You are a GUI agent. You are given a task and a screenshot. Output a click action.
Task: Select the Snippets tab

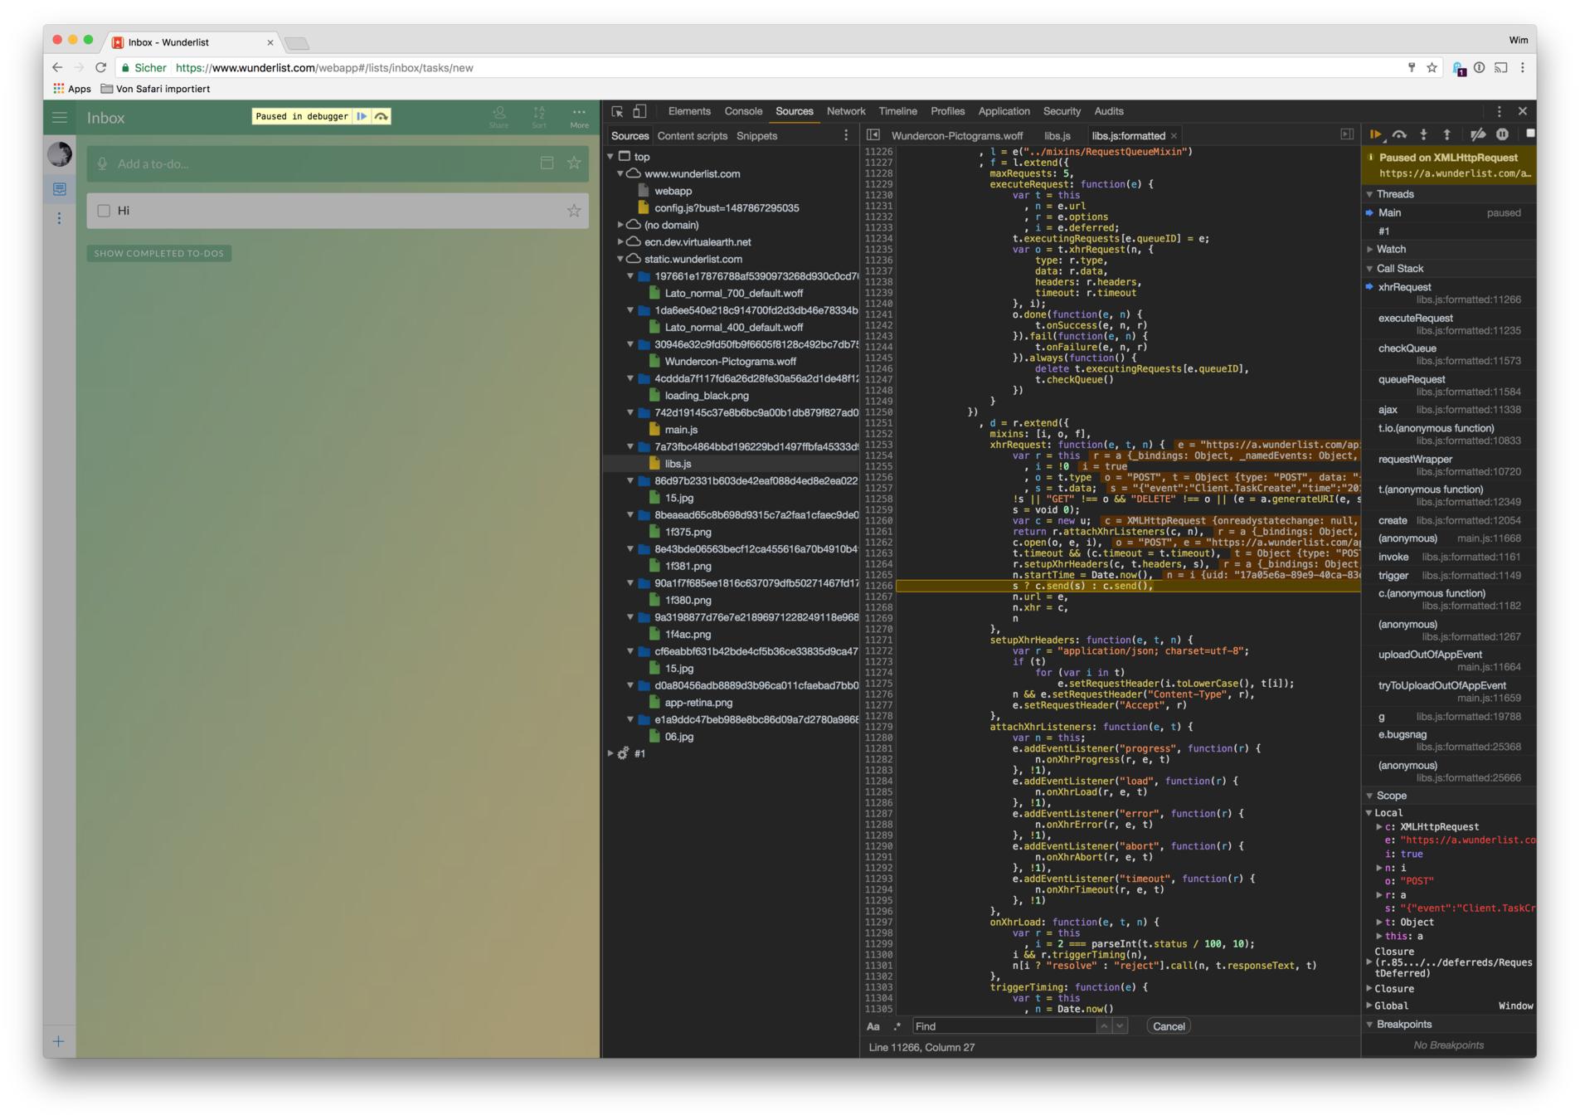tap(756, 136)
